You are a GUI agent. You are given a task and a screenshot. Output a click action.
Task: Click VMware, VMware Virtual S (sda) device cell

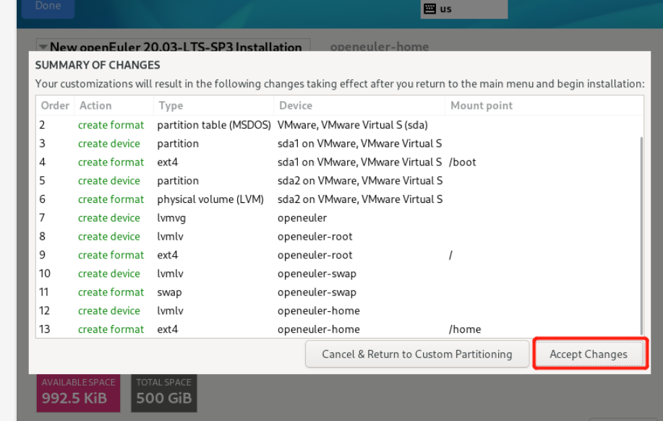tap(353, 125)
